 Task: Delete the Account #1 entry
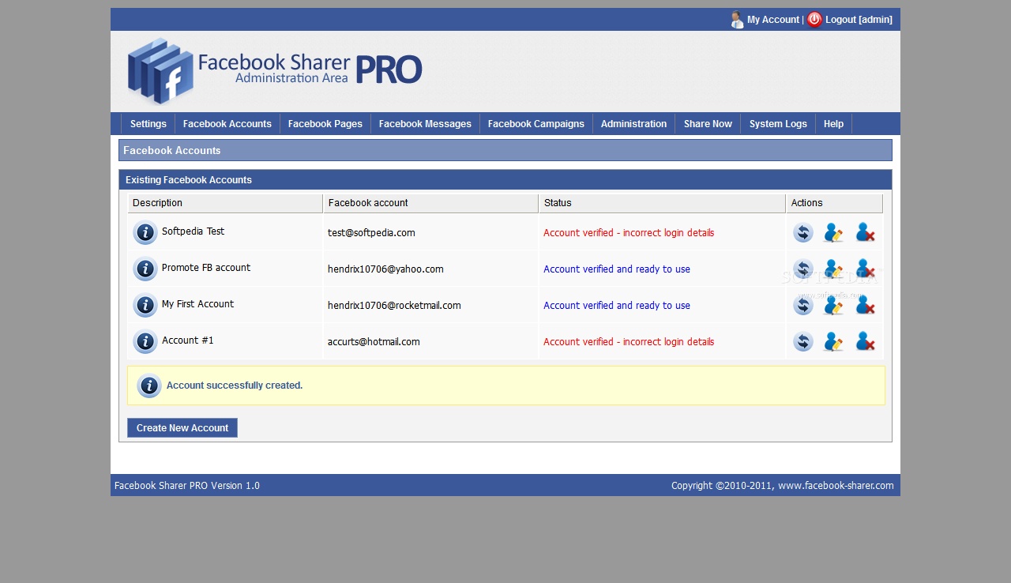[x=865, y=341]
